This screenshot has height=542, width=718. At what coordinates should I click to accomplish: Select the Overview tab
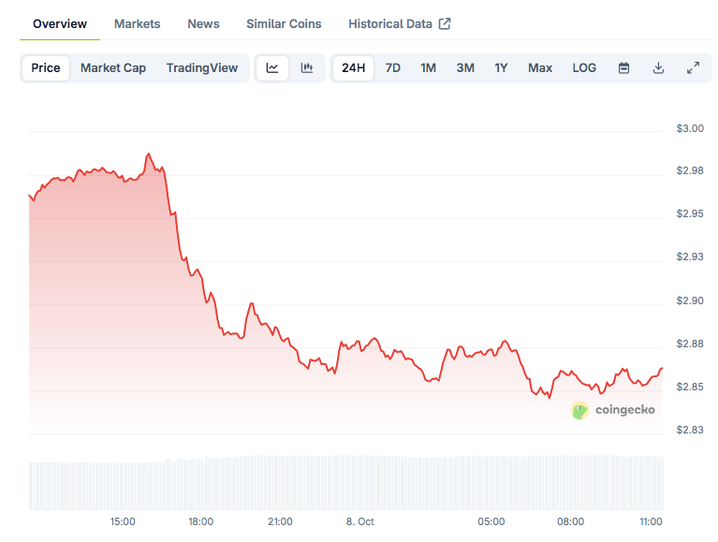pos(60,24)
